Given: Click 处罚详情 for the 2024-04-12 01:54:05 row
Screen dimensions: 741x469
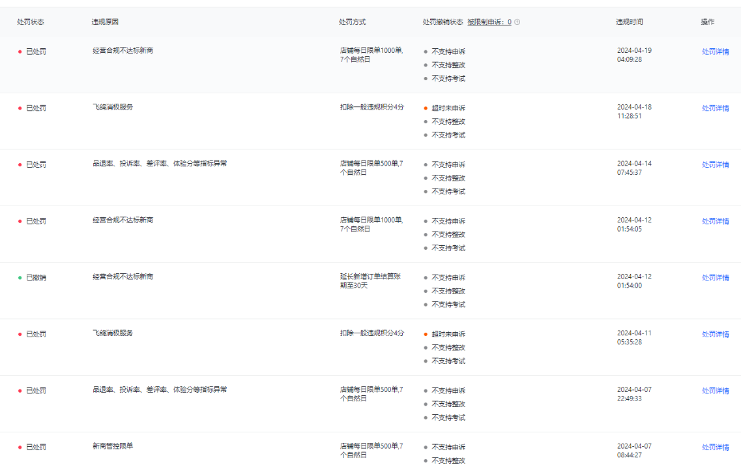Looking at the screenshot, I should pyautogui.click(x=715, y=221).
